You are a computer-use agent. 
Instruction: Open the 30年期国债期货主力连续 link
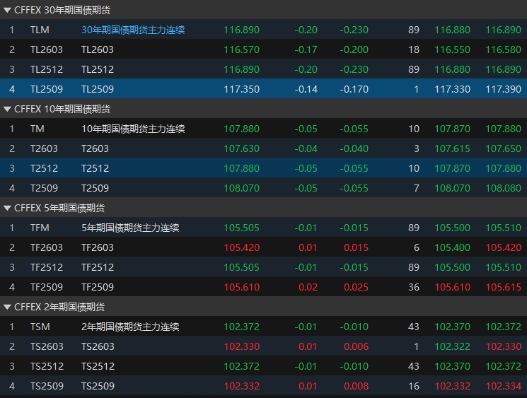click(x=133, y=30)
